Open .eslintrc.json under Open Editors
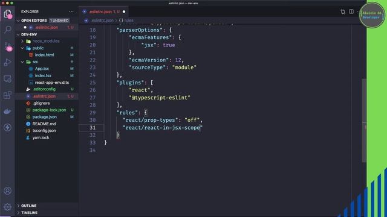The width and height of the screenshot is (387, 217). point(47,27)
